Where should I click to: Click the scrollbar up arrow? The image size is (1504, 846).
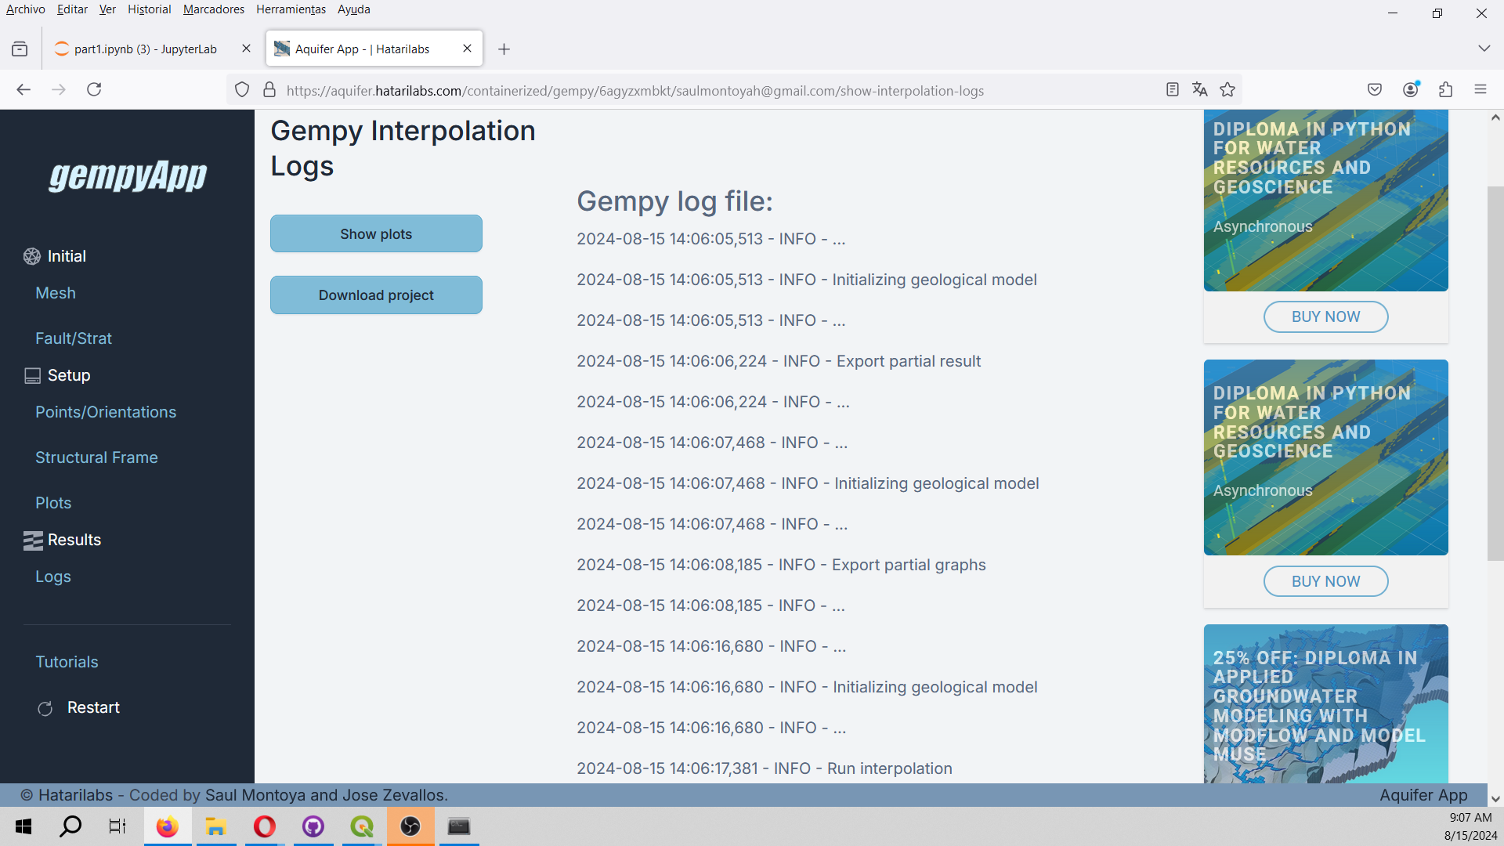point(1495,117)
